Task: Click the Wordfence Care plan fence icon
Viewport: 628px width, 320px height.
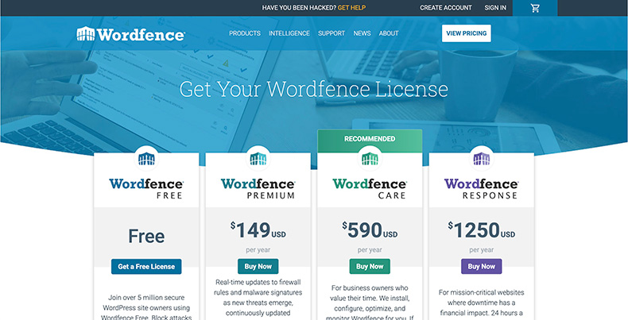Action: pyautogui.click(x=370, y=159)
